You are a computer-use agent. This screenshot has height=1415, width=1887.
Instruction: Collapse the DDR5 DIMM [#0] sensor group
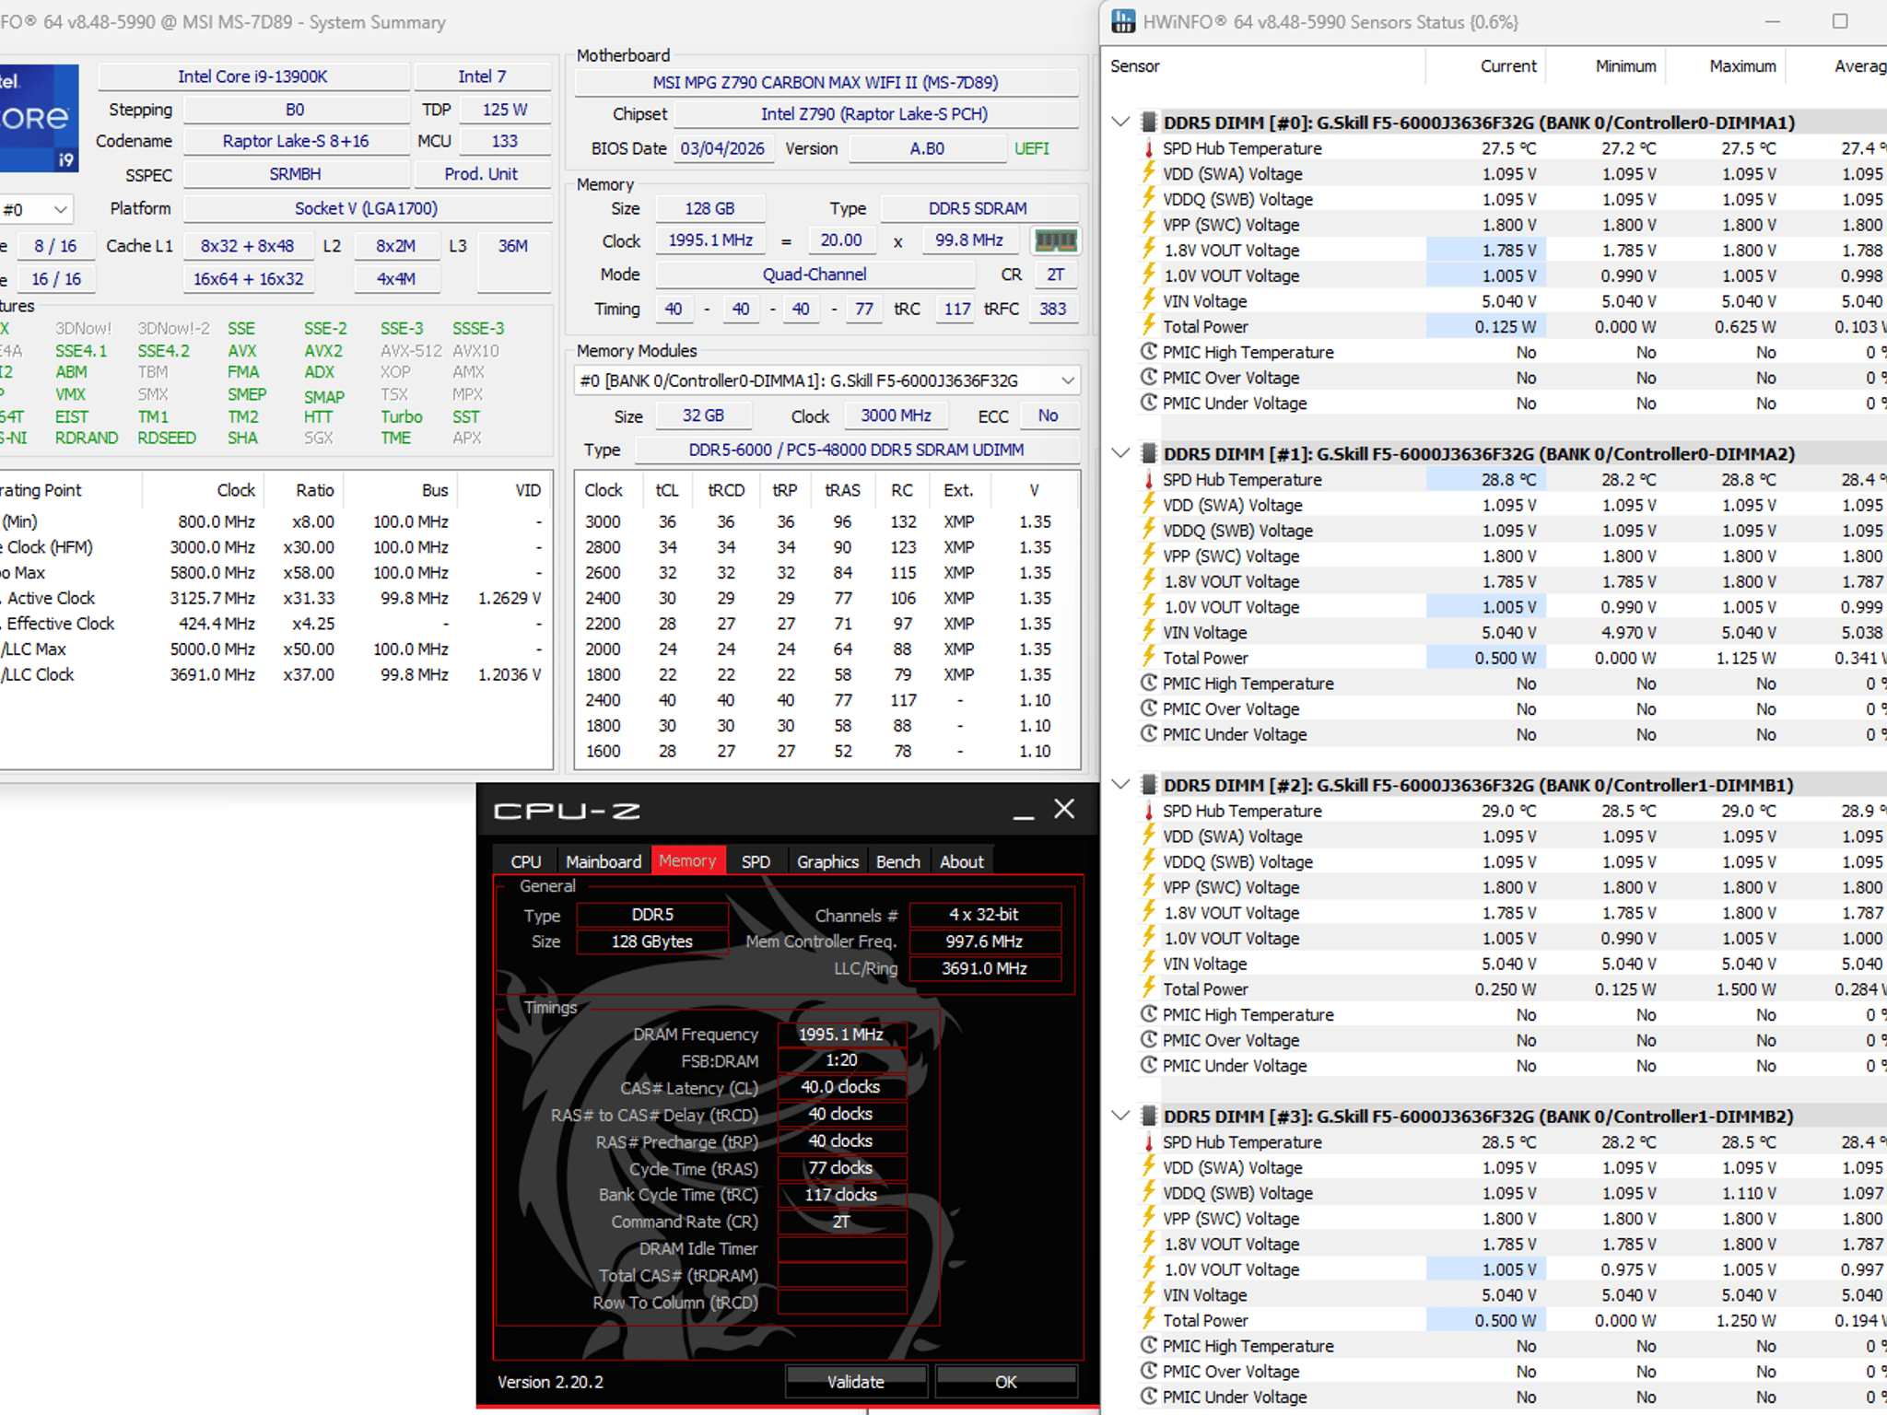(x=1120, y=122)
